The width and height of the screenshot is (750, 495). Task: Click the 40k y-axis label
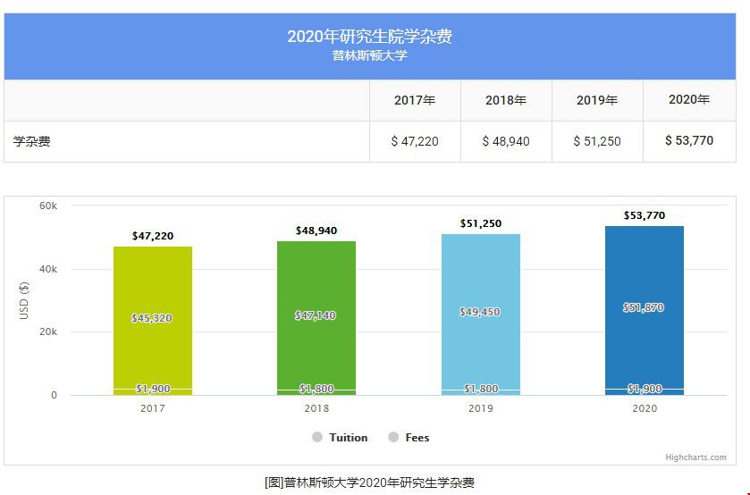tap(48, 269)
